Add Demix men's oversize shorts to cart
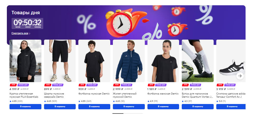Image resolution: width=254 pixels, height=118 pixels. tap(60, 106)
